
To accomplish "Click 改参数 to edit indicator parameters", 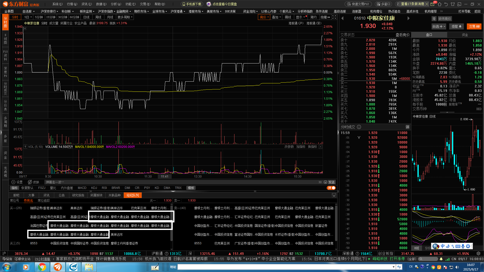I will pyautogui.click(x=289, y=147).
